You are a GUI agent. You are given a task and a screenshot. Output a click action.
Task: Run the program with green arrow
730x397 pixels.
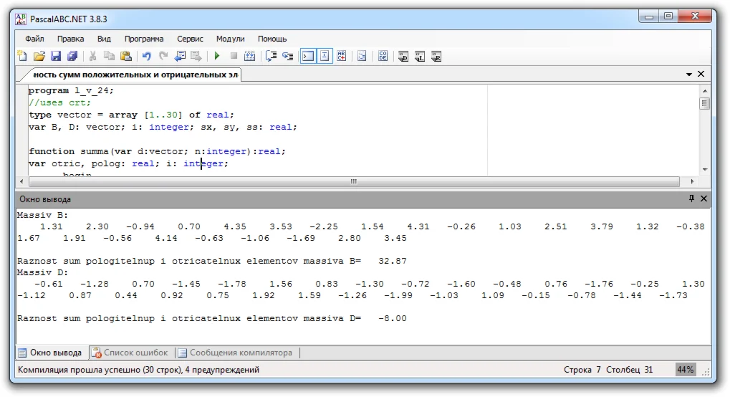click(216, 56)
